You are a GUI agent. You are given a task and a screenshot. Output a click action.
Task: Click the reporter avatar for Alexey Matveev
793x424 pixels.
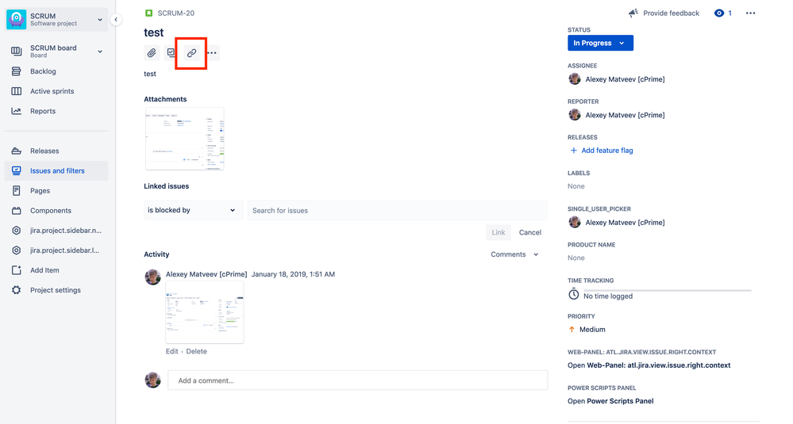[575, 115]
